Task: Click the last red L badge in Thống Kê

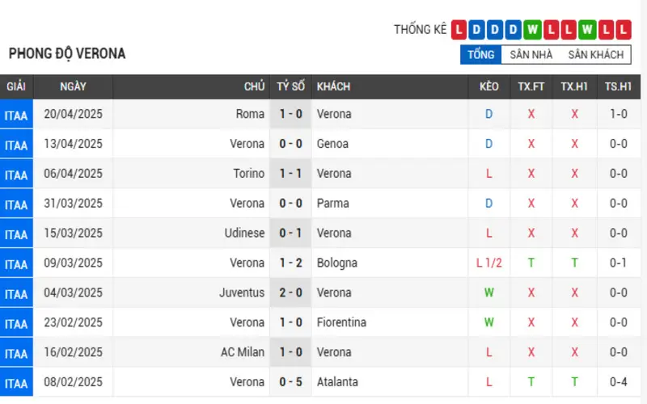Action: (x=624, y=30)
